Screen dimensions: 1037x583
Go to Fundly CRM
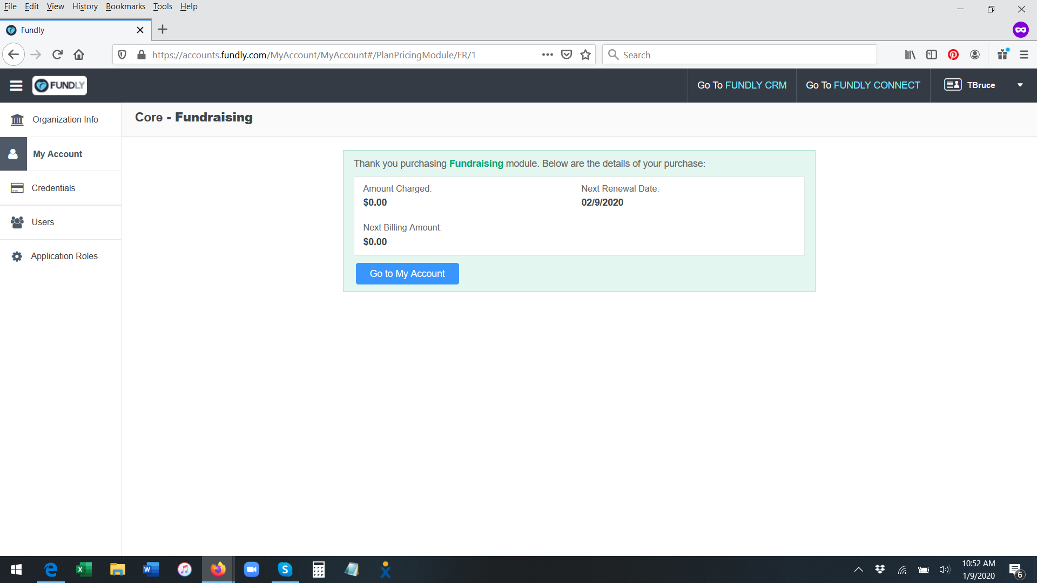[x=742, y=85]
